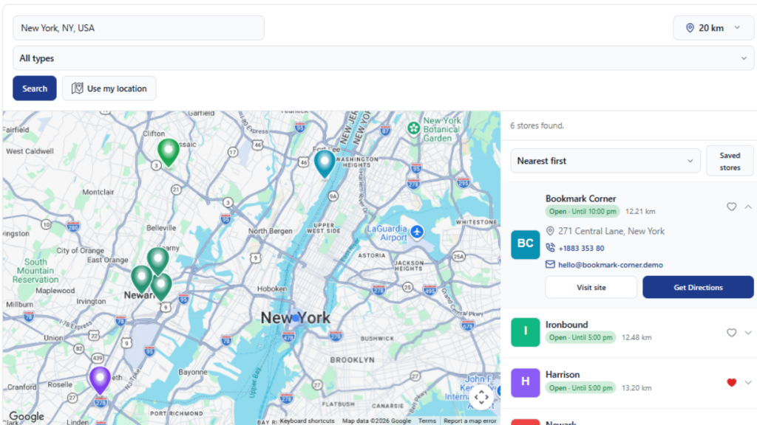Click the blue Search button
Viewport: 757px width, 425px height.
(35, 89)
